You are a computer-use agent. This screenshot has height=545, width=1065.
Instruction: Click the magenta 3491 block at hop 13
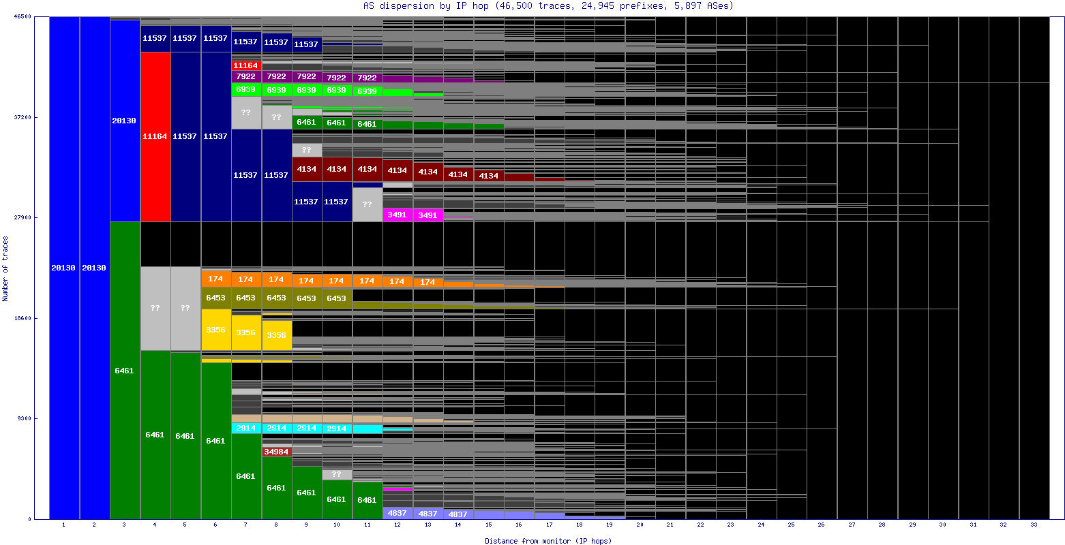tap(427, 215)
